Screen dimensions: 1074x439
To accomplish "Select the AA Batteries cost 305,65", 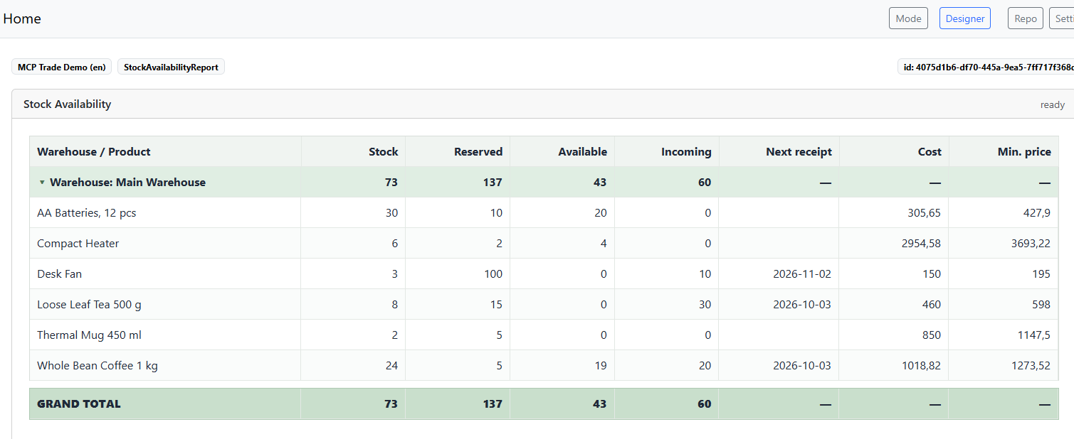I will (x=922, y=213).
